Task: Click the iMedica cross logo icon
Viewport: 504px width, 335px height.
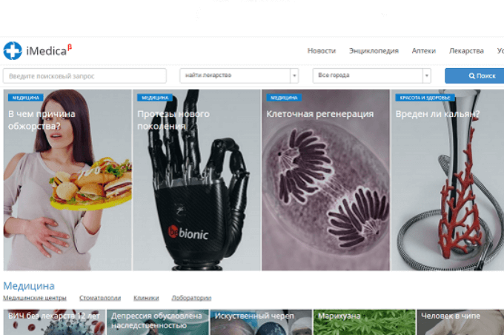Action: click(12, 50)
